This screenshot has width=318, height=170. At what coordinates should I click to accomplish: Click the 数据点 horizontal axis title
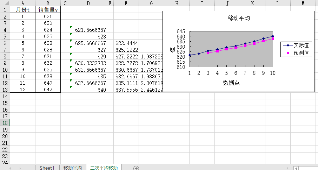tap(231, 83)
